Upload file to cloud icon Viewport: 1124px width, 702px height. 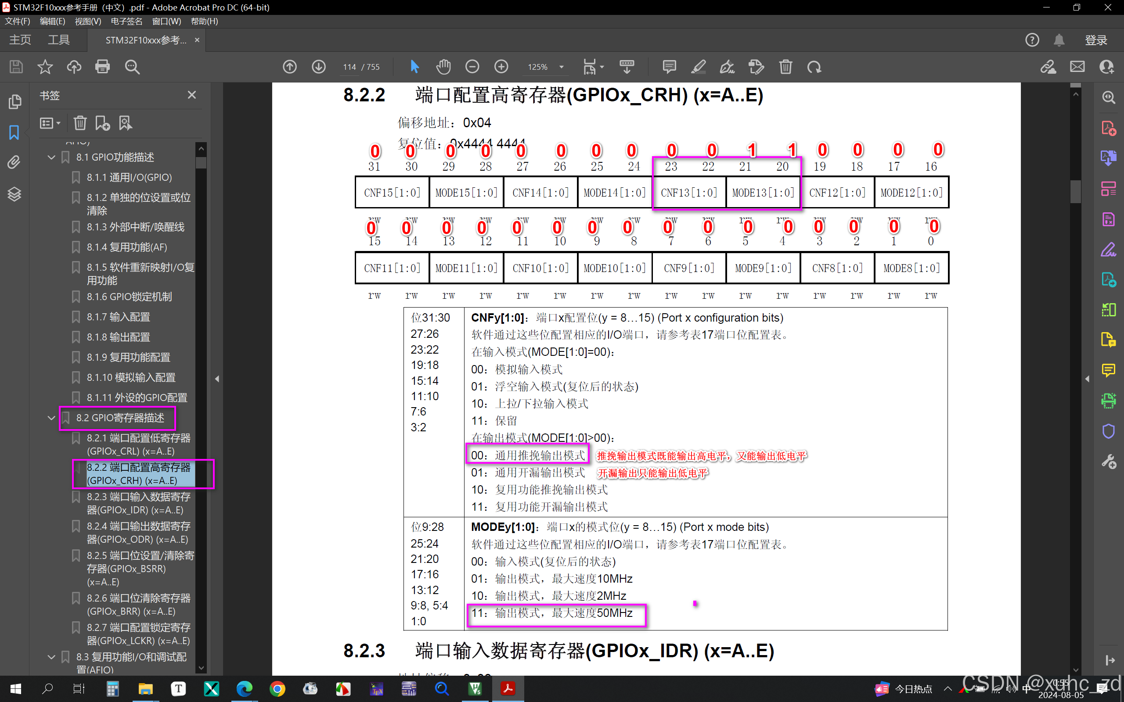[x=74, y=67]
